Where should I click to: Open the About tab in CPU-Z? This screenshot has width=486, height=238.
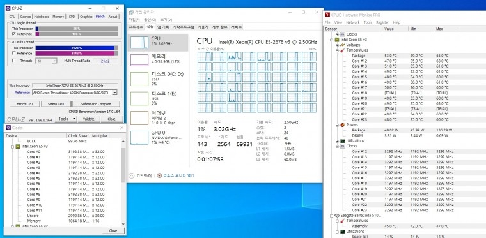[113, 17]
